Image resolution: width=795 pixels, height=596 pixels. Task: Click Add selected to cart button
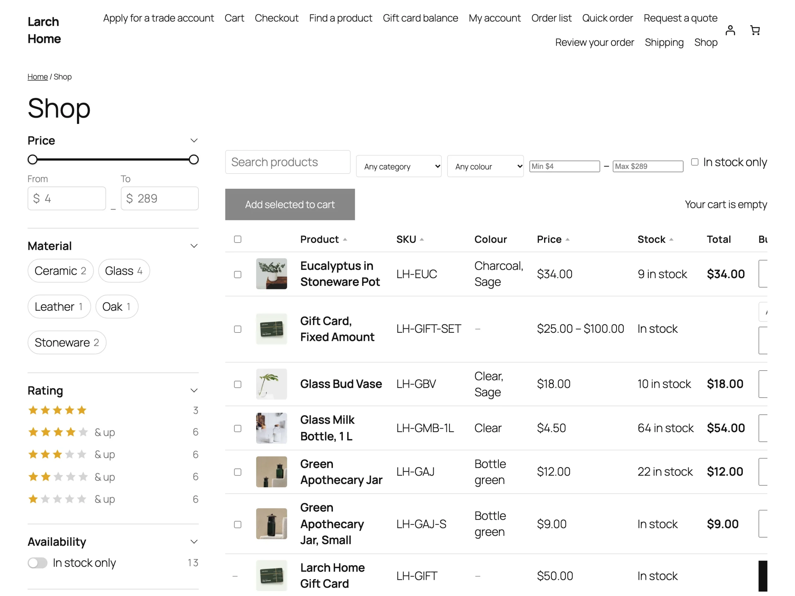[290, 204]
